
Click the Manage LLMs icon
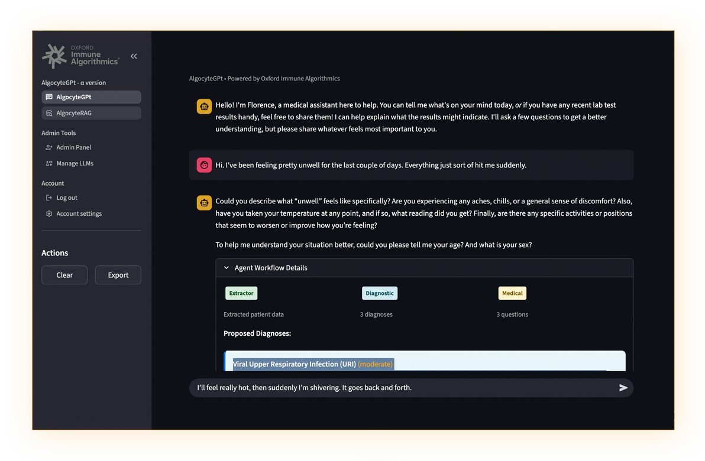coord(49,164)
